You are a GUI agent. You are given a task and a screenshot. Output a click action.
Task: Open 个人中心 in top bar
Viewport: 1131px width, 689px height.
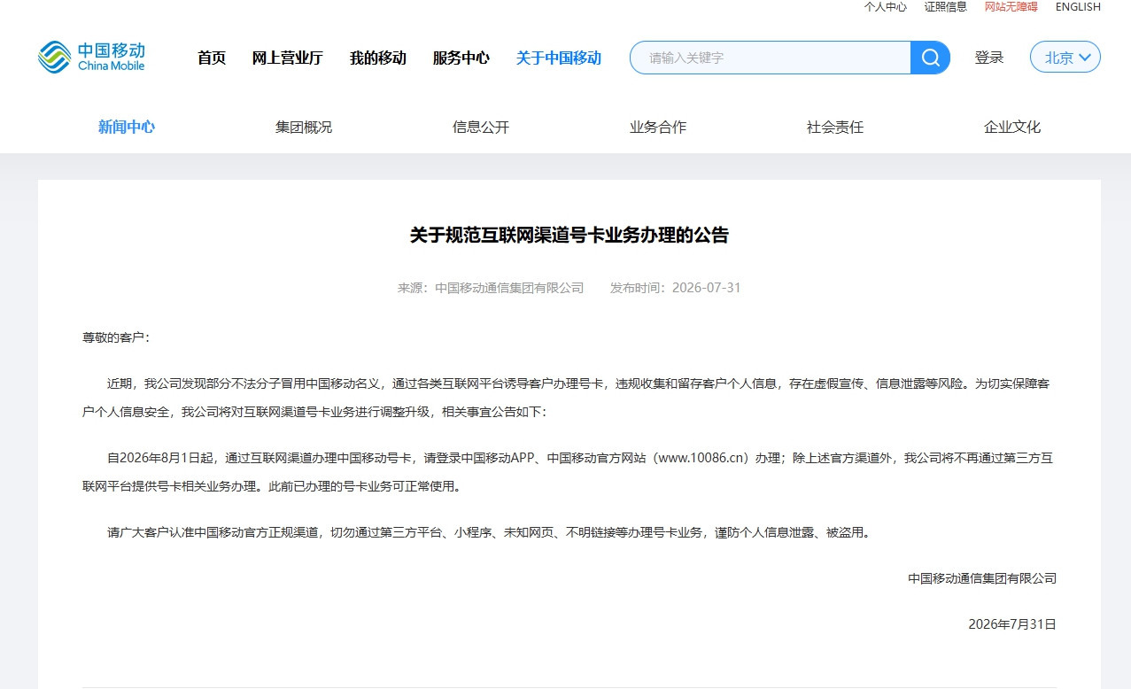point(886,7)
